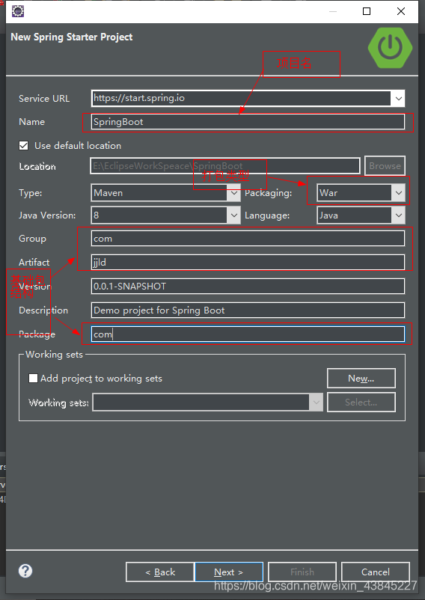Click the Eclipse window icon in title bar
425x600 pixels.
(x=18, y=11)
